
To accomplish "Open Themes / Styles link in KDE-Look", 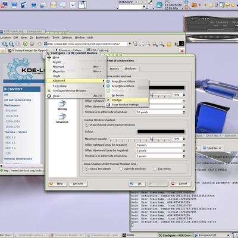I will pos(15,132).
